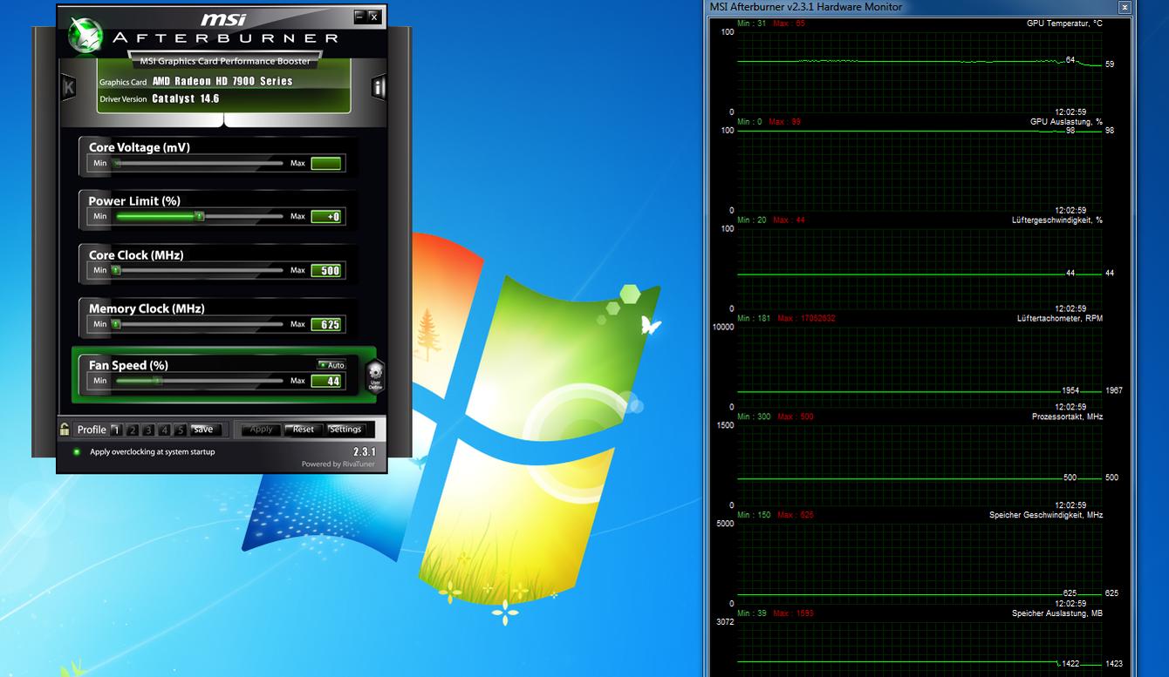Click the 'Memory Clock (MHz)' label

tap(147, 308)
